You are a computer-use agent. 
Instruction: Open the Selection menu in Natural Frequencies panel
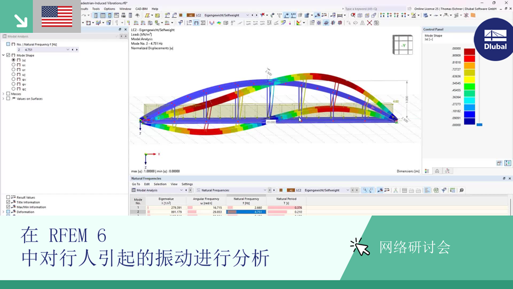coord(160,184)
